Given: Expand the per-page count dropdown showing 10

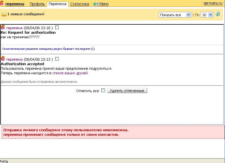Looking at the screenshot, I should coord(207,15).
